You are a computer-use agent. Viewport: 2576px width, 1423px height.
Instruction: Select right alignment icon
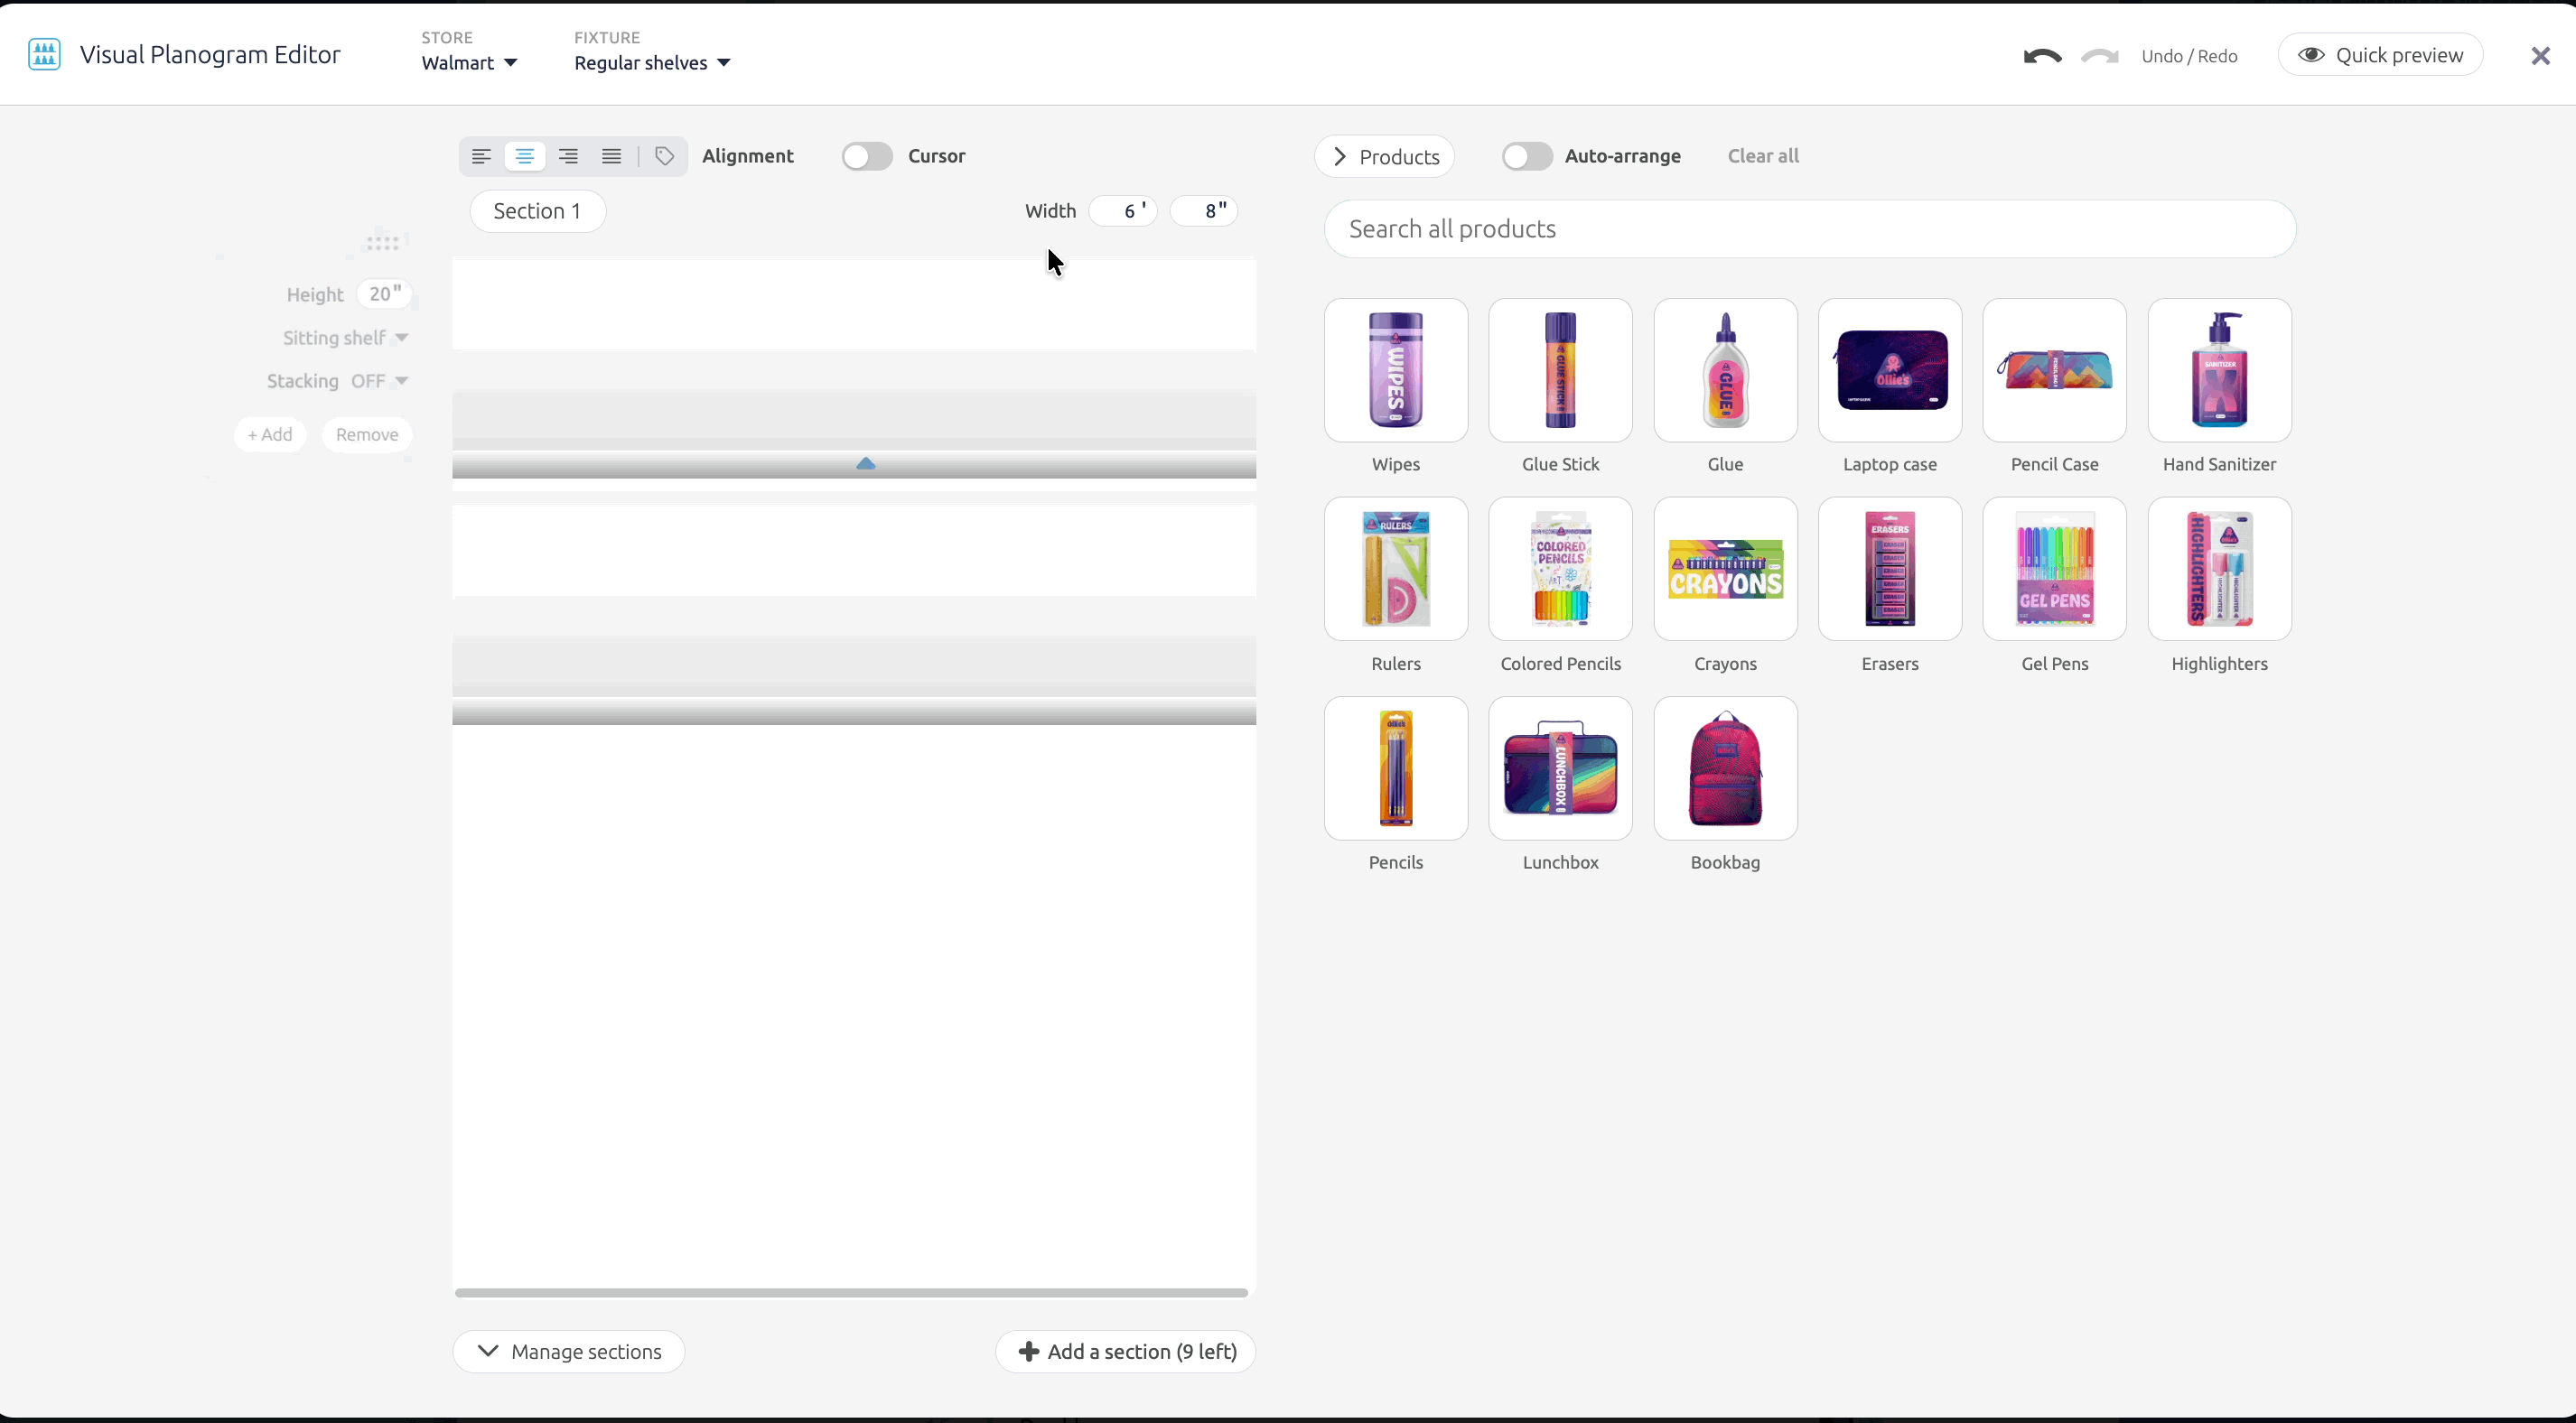click(x=568, y=156)
